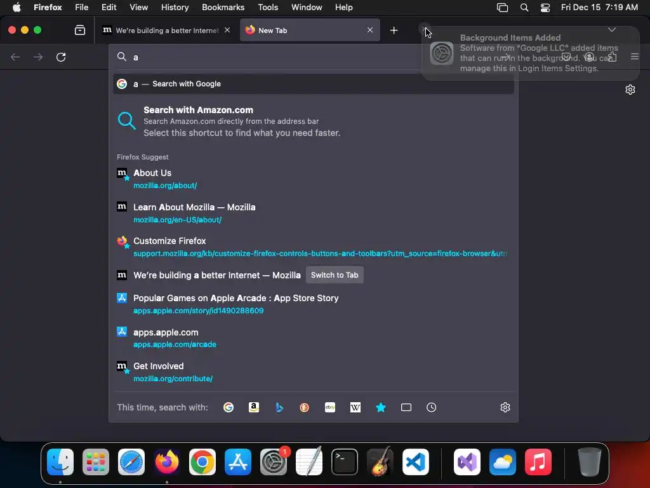Open Popular Games on Apple Arcade suggestion
This screenshot has height=488, width=650.
(x=314, y=304)
